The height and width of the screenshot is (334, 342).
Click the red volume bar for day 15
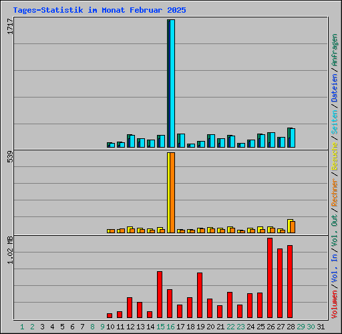point(160,295)
